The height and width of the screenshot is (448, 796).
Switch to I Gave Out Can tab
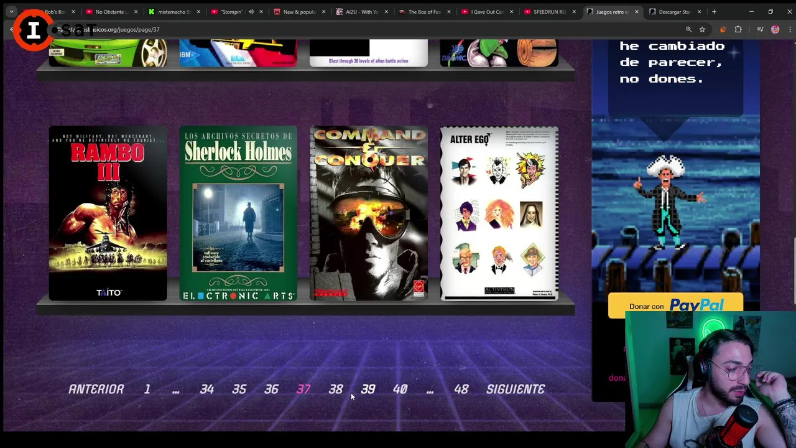click(487, 12)
